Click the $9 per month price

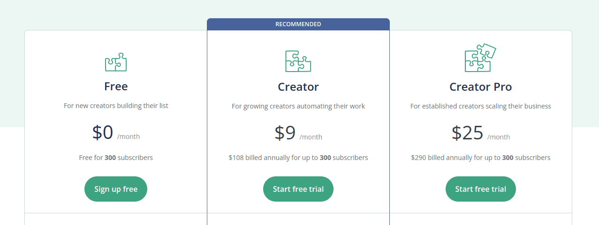tap(298, 133)
